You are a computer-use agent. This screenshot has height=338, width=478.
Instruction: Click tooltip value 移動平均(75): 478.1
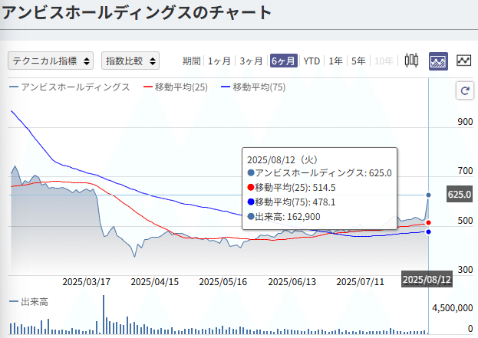292,202
